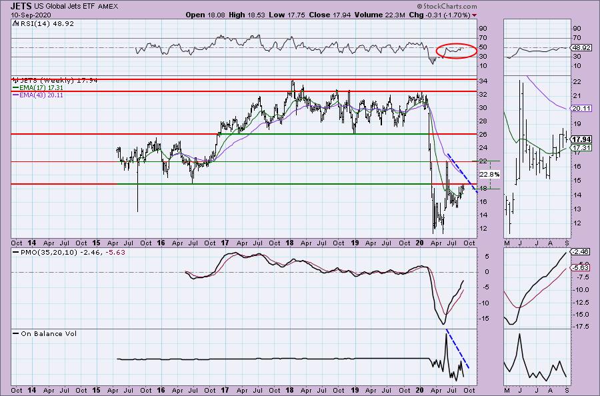This screenshot has width=600, height=396.
Task: Click the PMO(35,20,10) -2.46, -5.63 label
Action: [x=69, y=253]
